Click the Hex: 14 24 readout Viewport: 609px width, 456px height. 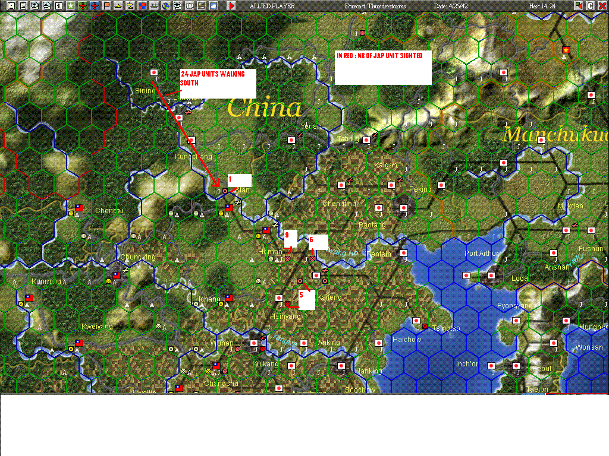(x=542, y=6)
